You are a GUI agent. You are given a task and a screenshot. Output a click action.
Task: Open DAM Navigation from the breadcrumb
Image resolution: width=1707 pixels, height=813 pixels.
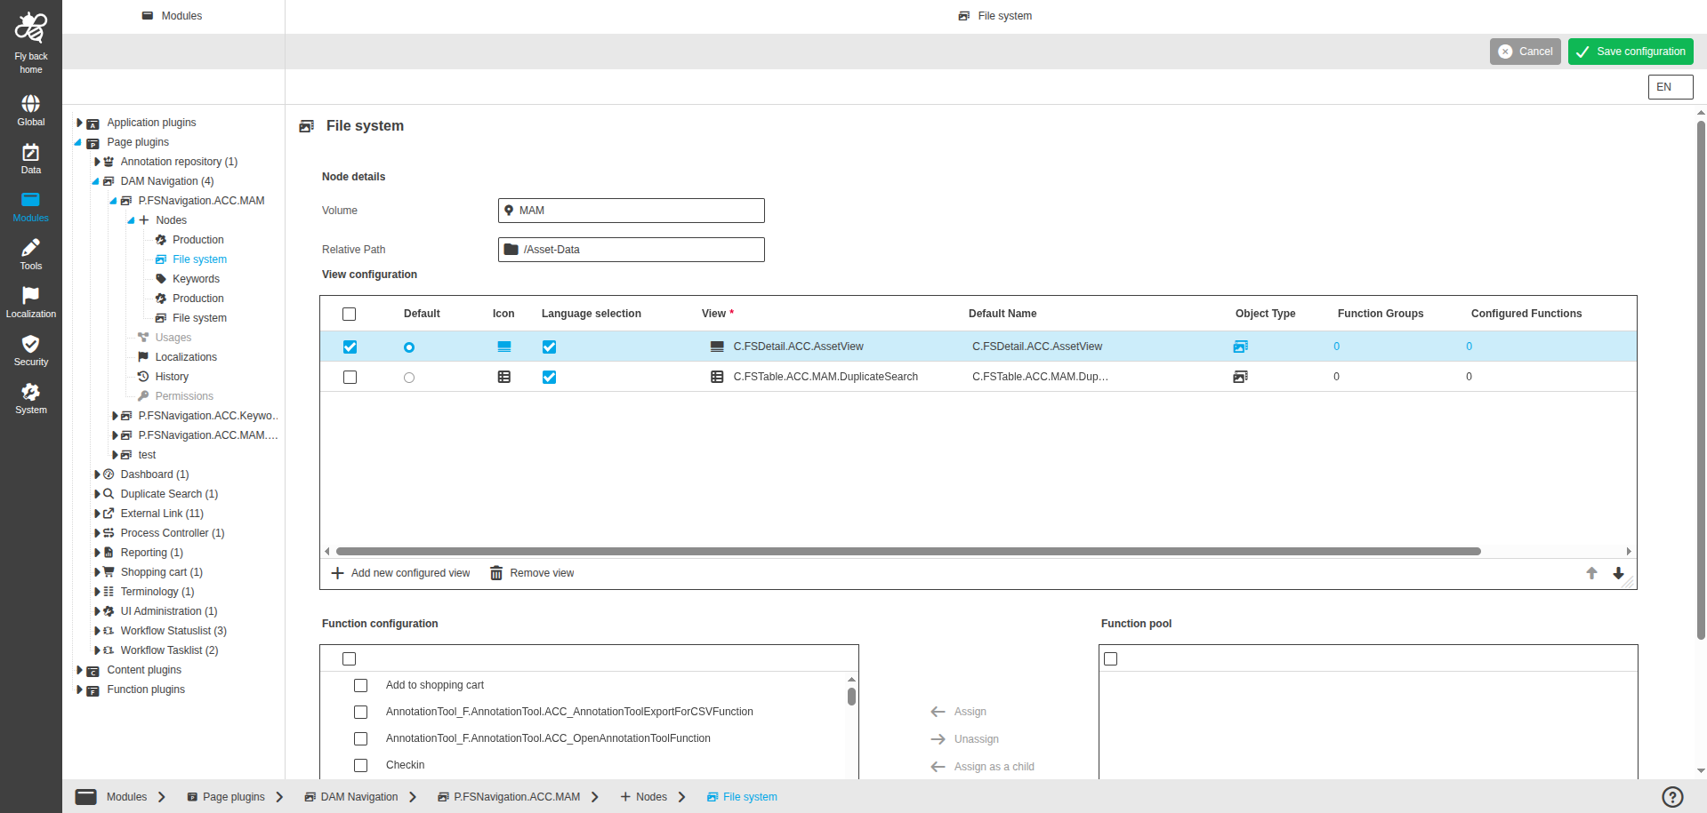coord(359,797)
